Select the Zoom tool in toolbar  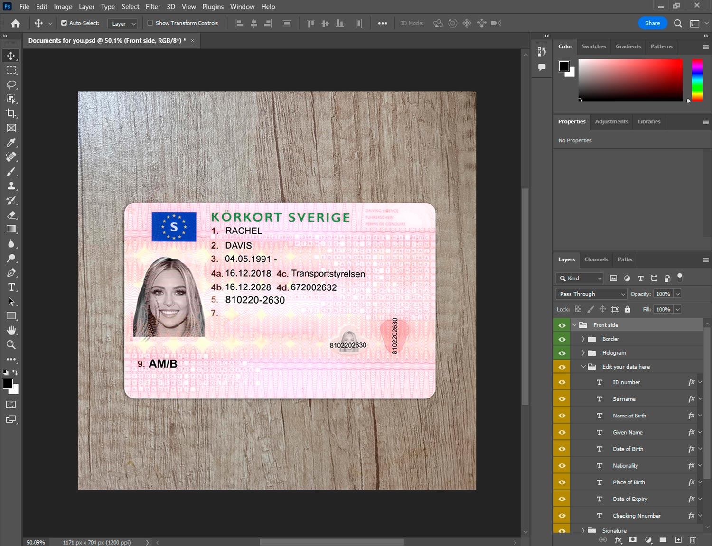11,345
